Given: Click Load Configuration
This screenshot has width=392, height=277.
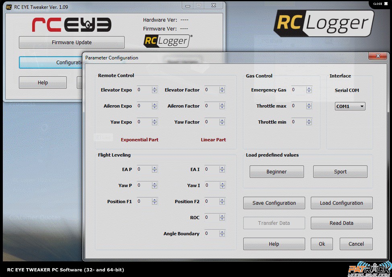Looking at the screenshot, I should [341, 203].
